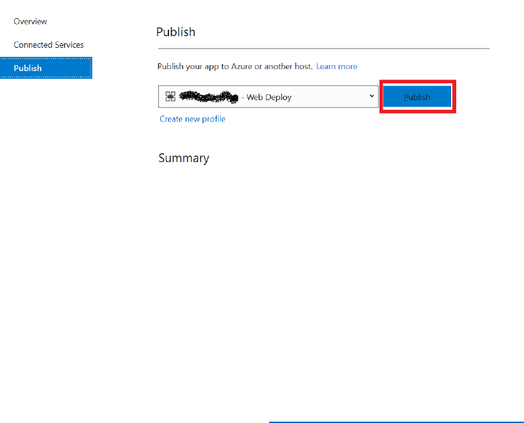Click the Summary heading
This screenshot has height=423, width=524.
(183, 158)
